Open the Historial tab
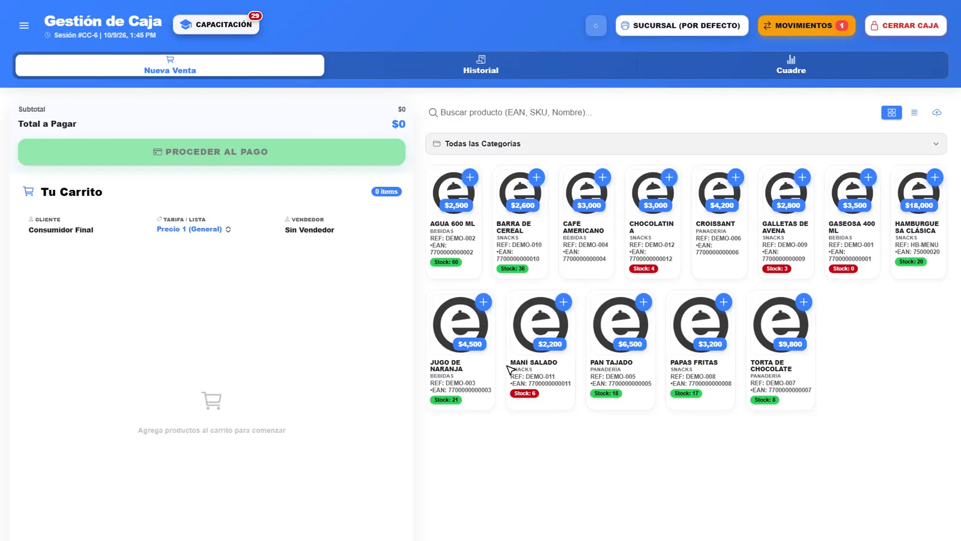Screen dimensions: 961x541 [480, 65]
